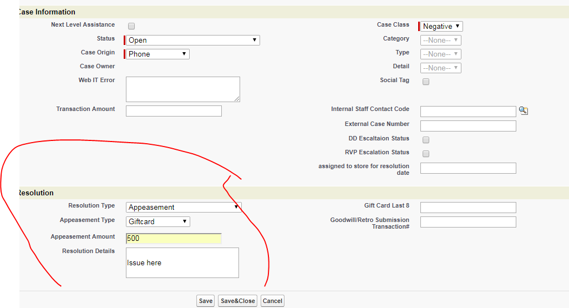Click into the External Case Number field
The width and height of the screenshot is (569, 308).
pos(468,126)
